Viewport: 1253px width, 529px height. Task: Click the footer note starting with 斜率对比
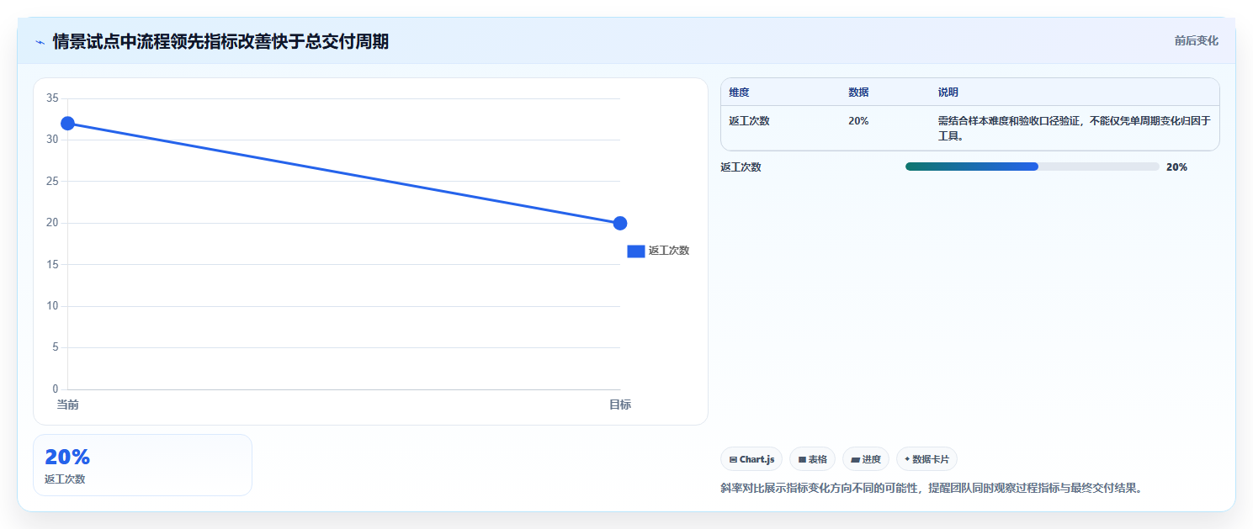click(934, 488)
